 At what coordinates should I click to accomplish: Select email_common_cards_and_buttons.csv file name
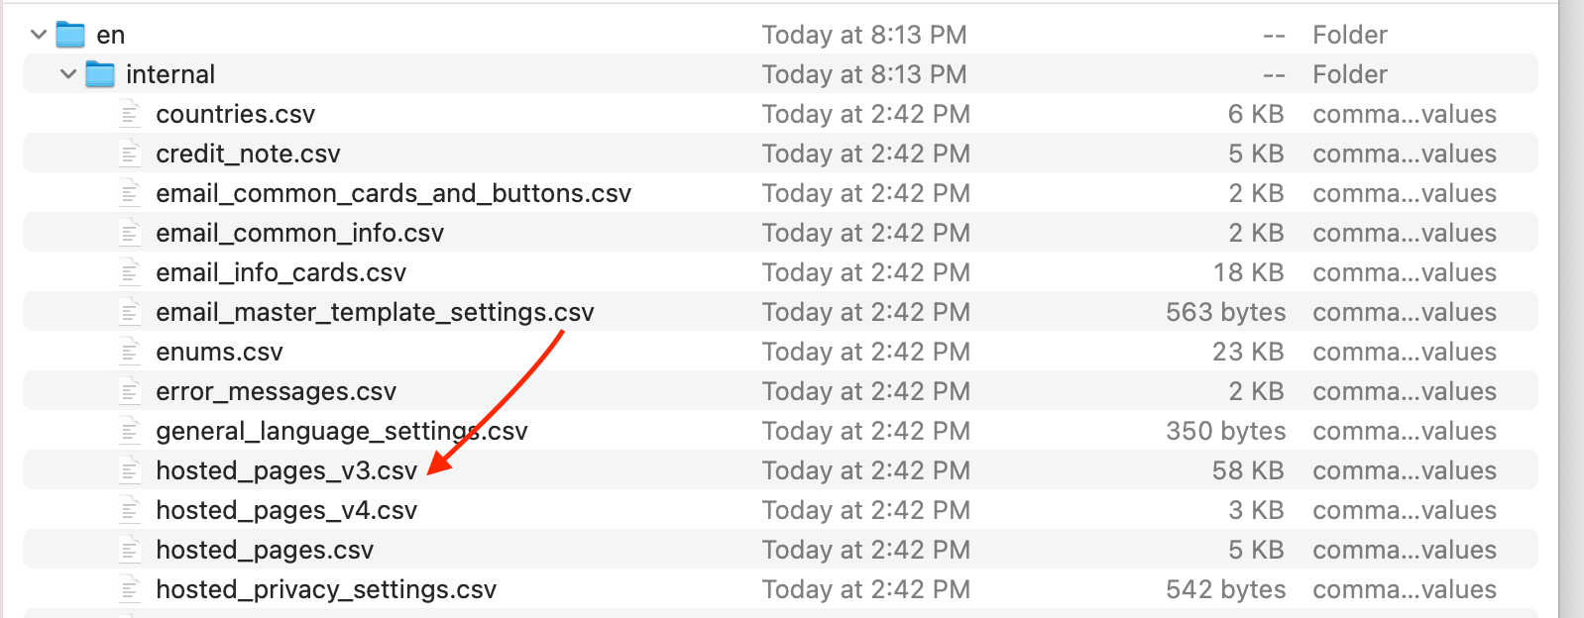coord(393,193)
